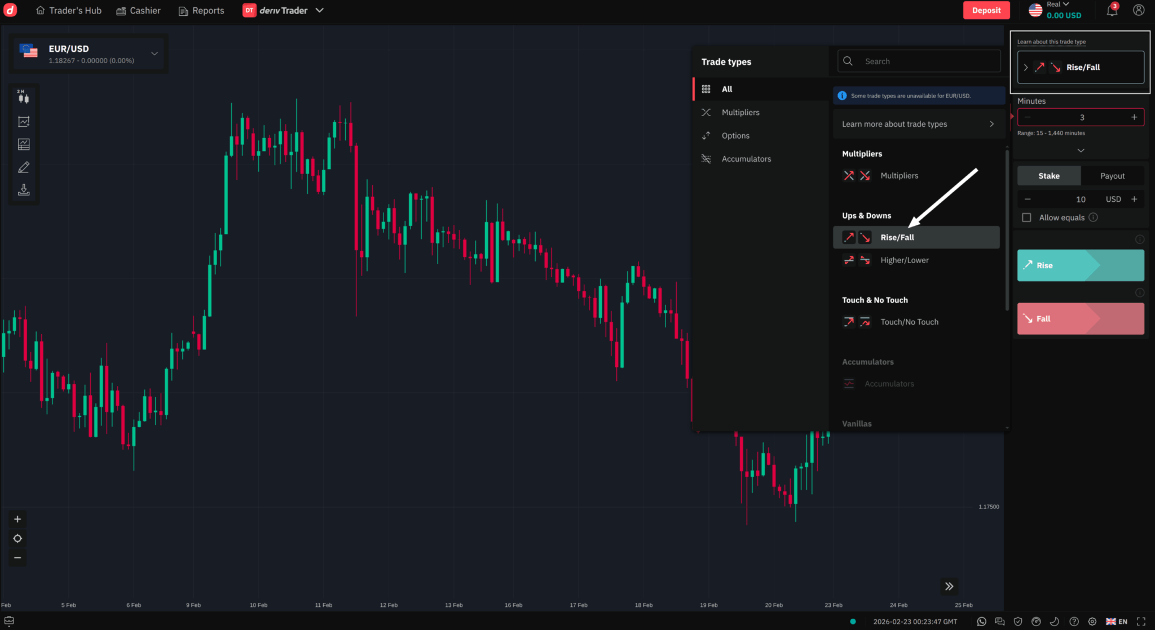1155x630 pixels.
Task: Open the chart types candlestick icon
Action: (x=23, y=98)
